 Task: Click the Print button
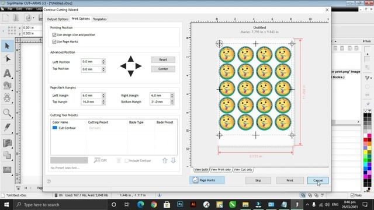pyautogui.click(x=290, y=180)
